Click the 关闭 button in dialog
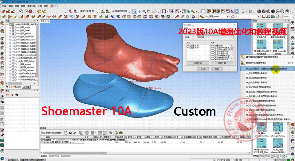This screenshot has width=295, height=161. click(x=203, y=69)
